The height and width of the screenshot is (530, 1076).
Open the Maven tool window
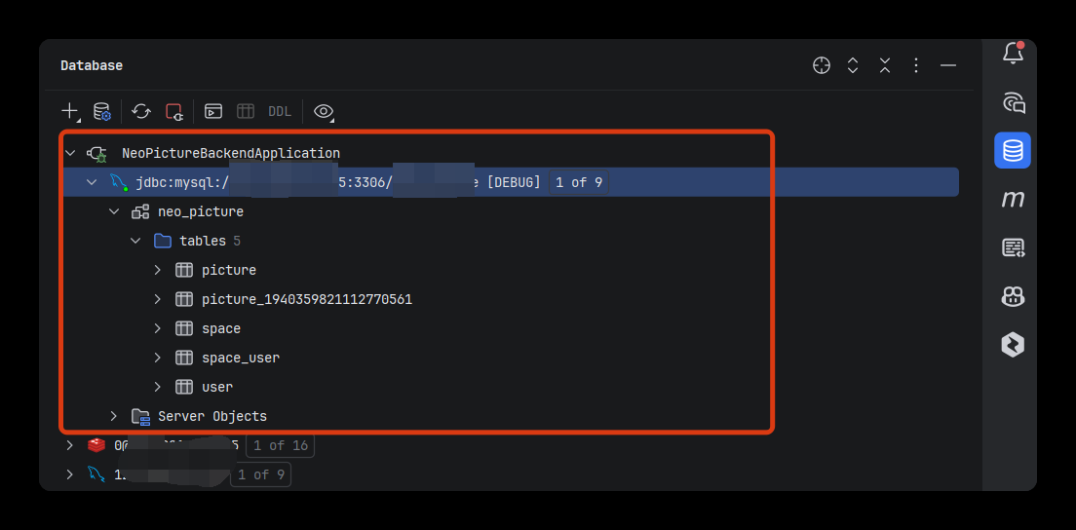coord(1013,199)
